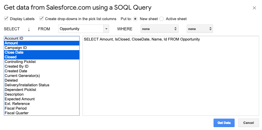This screenshot has width=262, height=130.
Task: Select Current Generator(s) field
Action: pyautogui.click(x=42, y=76)
